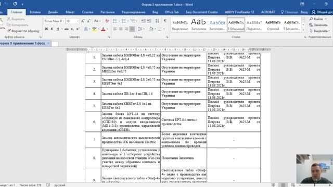This screenshot has height=187, width=333.
Task: Open the Font (Шрифт) dialog launcher
Action: (109, 37)
